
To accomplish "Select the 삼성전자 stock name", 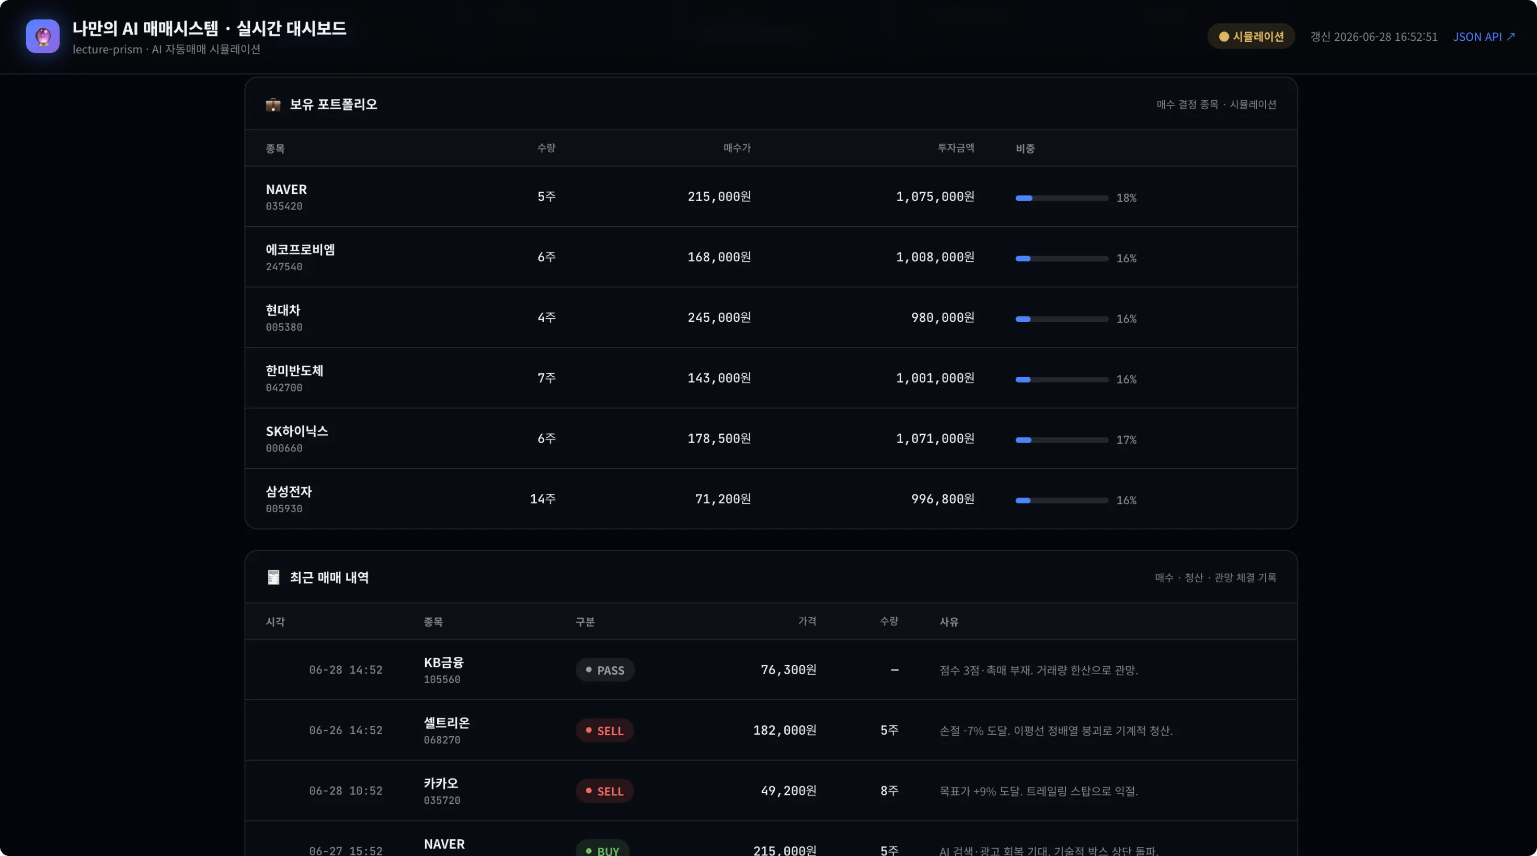I will (289, 492).
